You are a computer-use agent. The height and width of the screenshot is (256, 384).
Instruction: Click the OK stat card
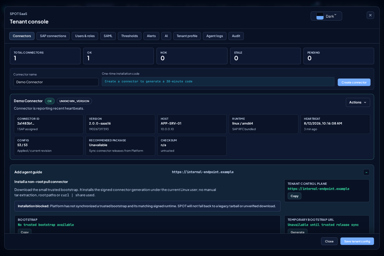point(118,56)
